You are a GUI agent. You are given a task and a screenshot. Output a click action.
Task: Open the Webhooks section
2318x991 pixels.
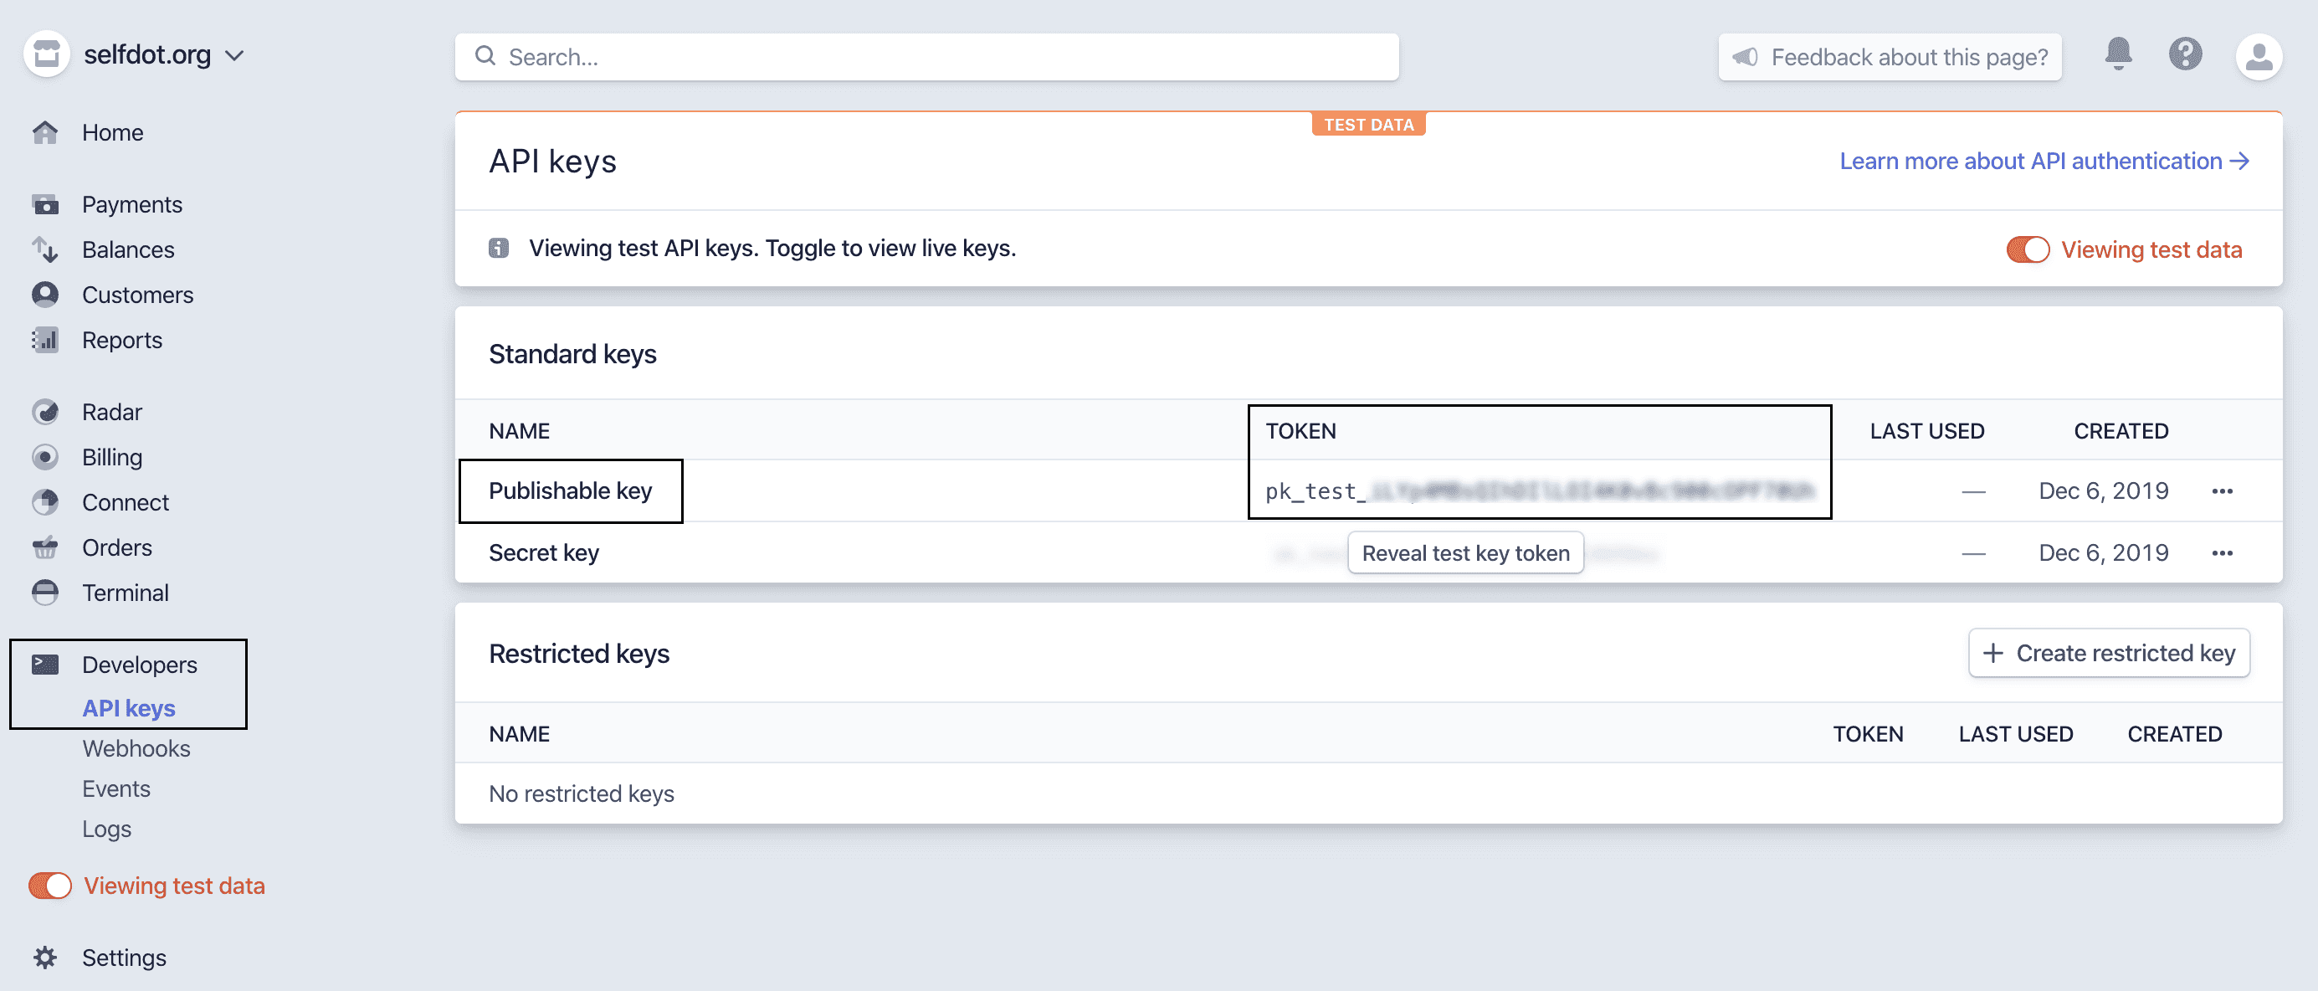tap(136, 749)
